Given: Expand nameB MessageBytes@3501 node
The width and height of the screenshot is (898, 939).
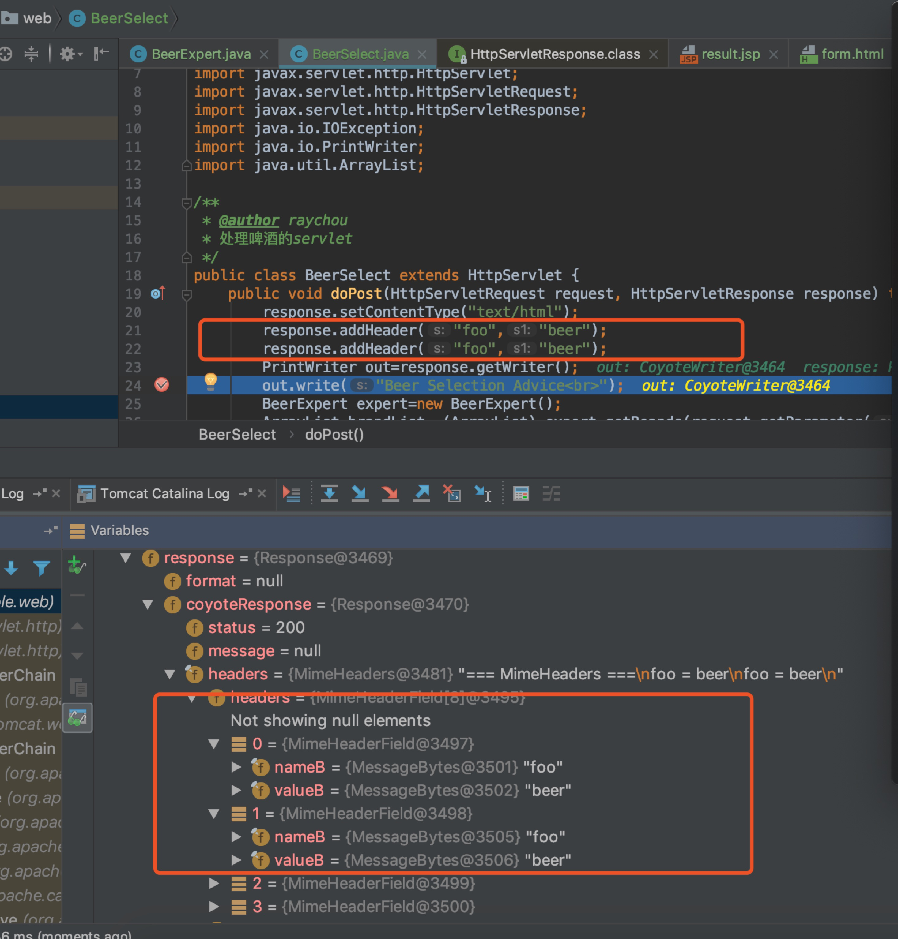Looking at the screenshot, I should 236,767.
